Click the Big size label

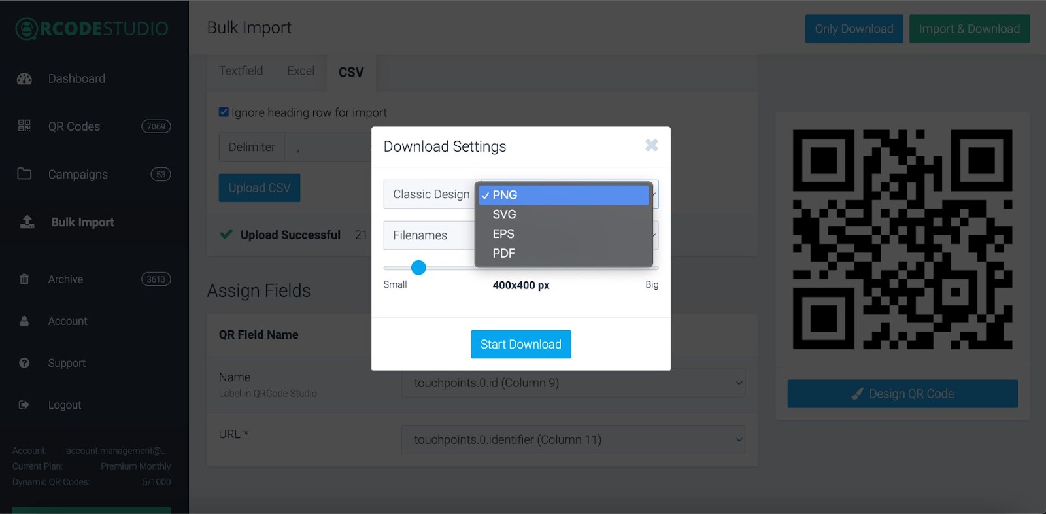click(x=652, y=284)
